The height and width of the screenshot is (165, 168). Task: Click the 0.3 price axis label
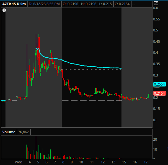tap(155, 75)
